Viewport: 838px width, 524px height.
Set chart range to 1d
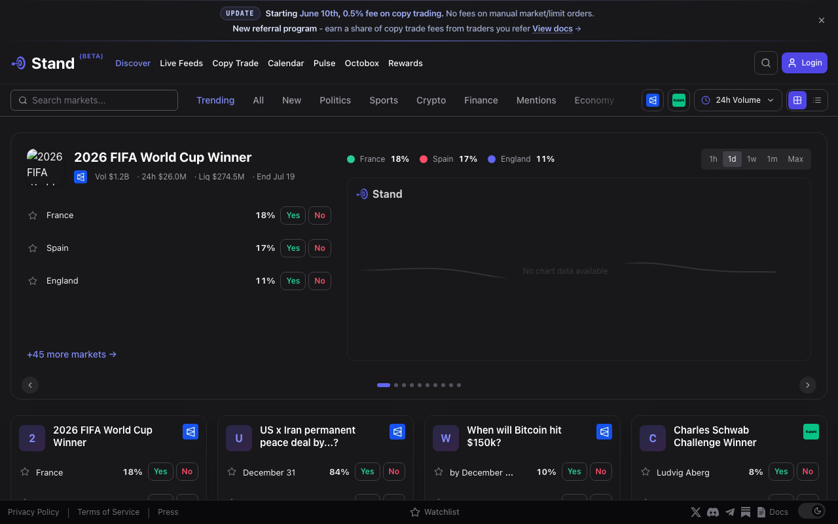click(x=732, y=159)
